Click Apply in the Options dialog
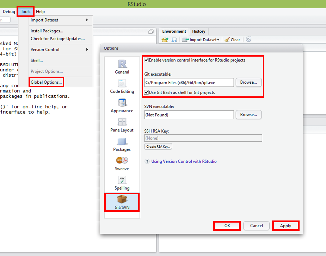The width and height of the screenshot is (326, 256). point(285,226)
